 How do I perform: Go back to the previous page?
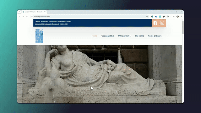pyautogui.click(x=19, y=17)
